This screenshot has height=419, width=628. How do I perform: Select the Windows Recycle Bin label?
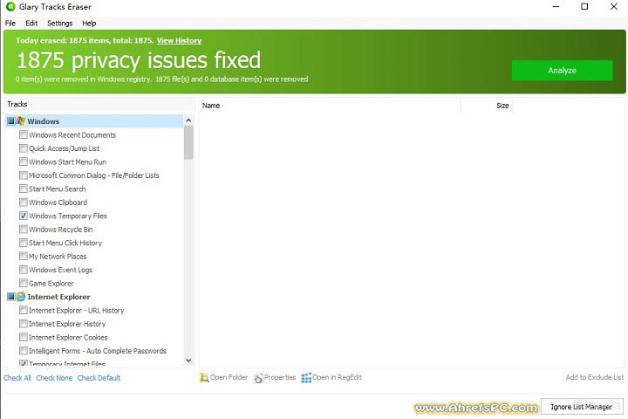click(x=61, y=230)
